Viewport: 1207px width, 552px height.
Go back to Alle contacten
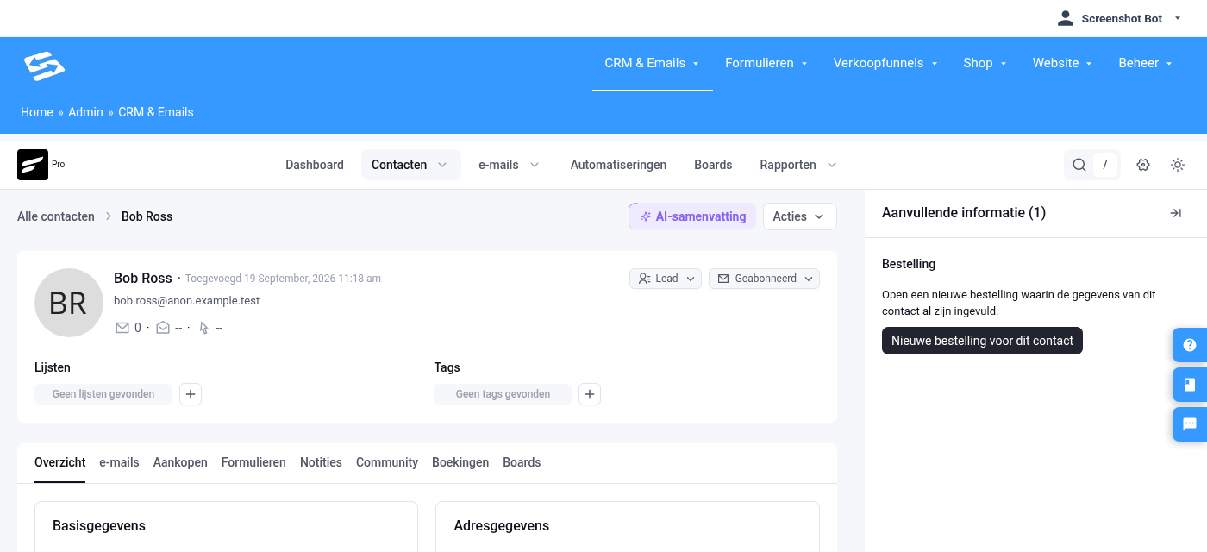coord(56,216)
